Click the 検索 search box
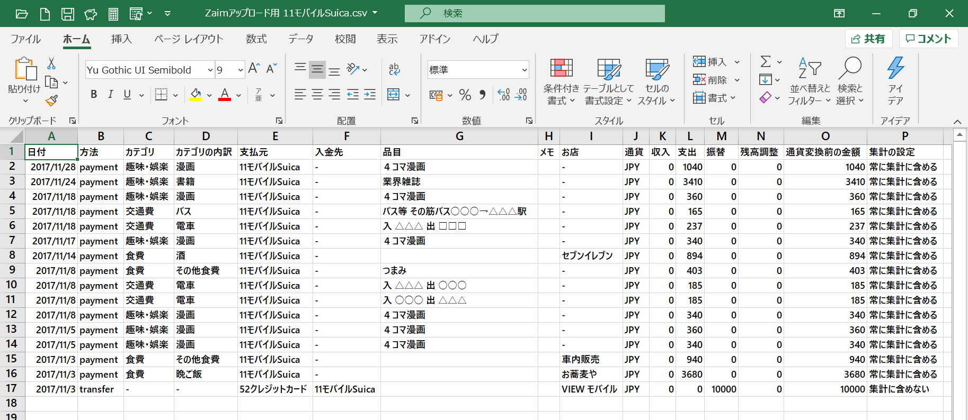968x420 pixels. tap(535, 13)
